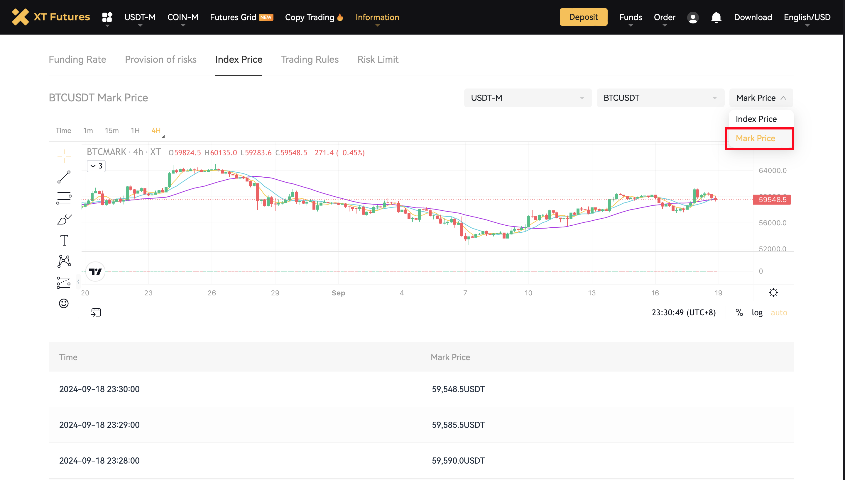Click the Deposit button
845x480 pixels.
click(583, 17)
